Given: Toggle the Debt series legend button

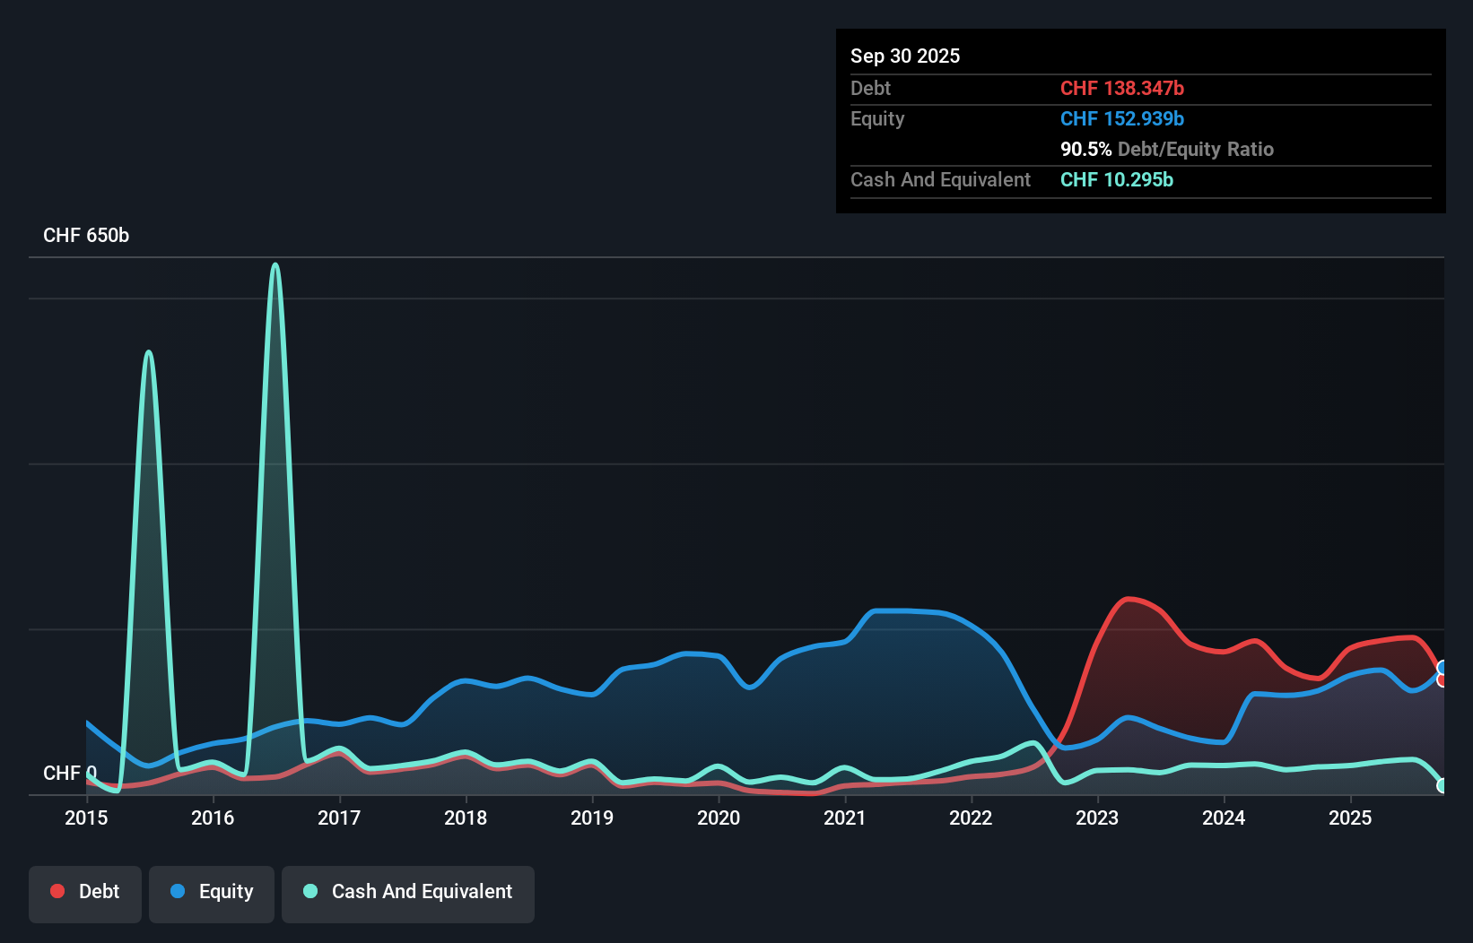Looking at the screenshot, I should pos(85,894).
